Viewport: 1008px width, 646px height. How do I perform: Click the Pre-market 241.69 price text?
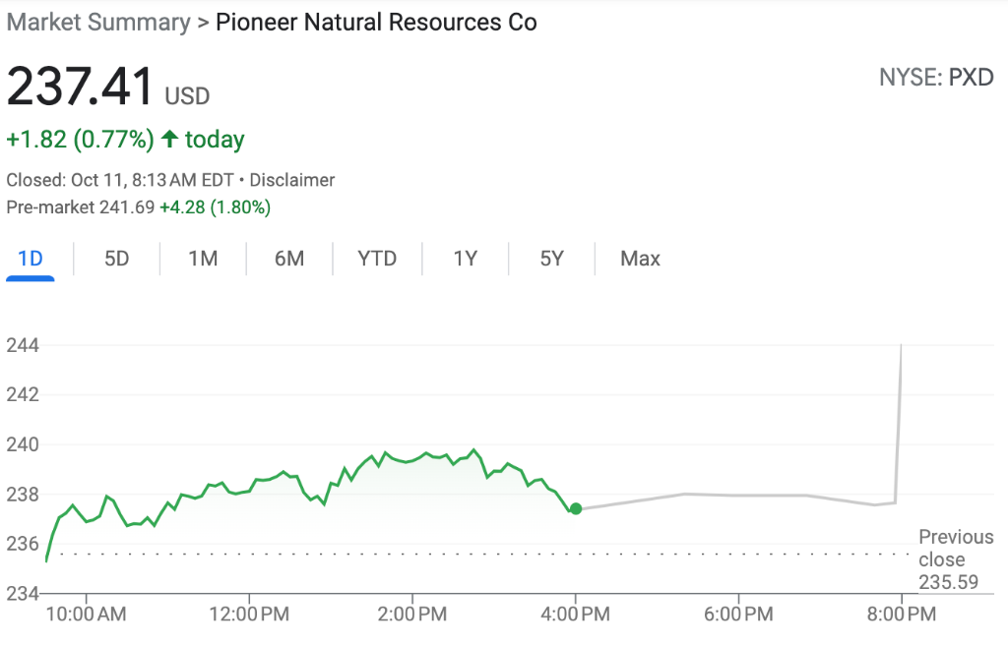[x=81, y=207]
